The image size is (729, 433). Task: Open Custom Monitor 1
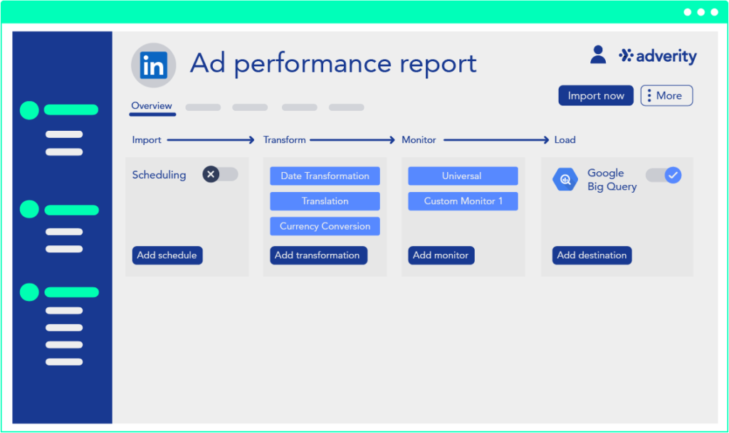(x=463, y=201)
